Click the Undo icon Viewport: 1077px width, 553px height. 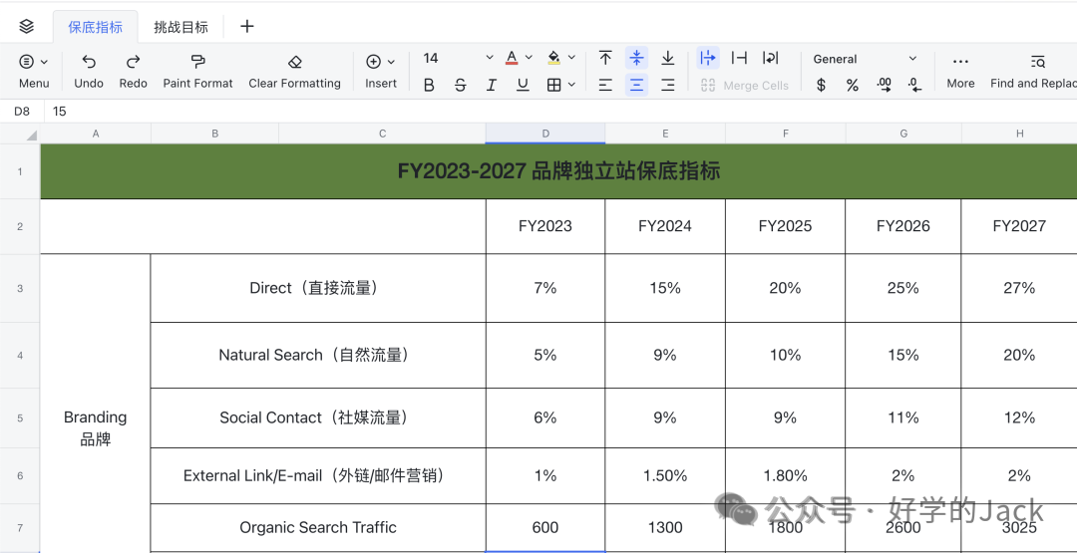(89, 62)
